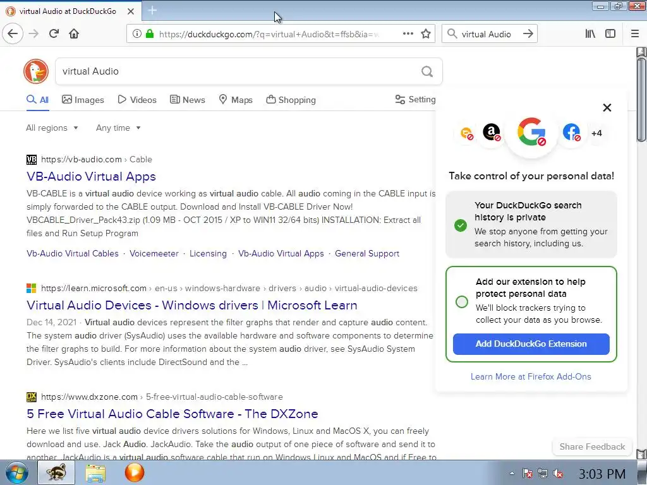The image size is (647, 485).
Task: Click the DuckDuckGo logo
Action: [36, 71]
